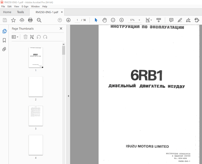Print the document

(x=30, y=20)
